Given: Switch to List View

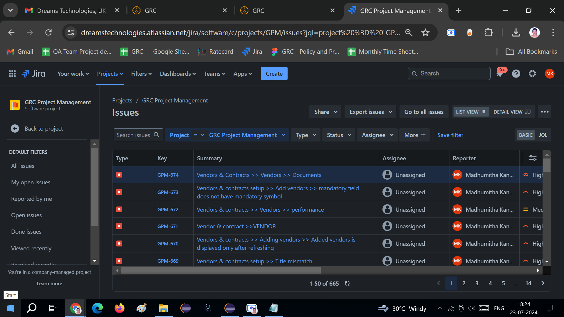Looking at the screenshot, I should click(x=470, y=112).
